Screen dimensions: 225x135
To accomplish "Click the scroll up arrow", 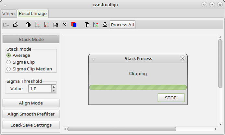I will [220, 37].
